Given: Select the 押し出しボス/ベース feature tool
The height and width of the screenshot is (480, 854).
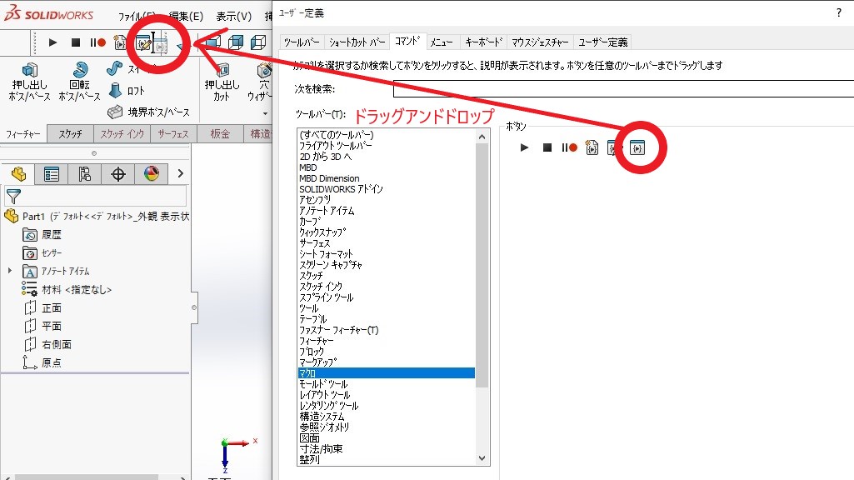Looking at the screenshot, I should [x=30, y=82].
